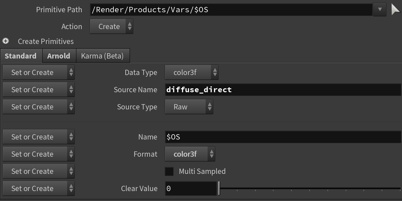Open the Karma (Beta) tab

(x=102, y=56)
